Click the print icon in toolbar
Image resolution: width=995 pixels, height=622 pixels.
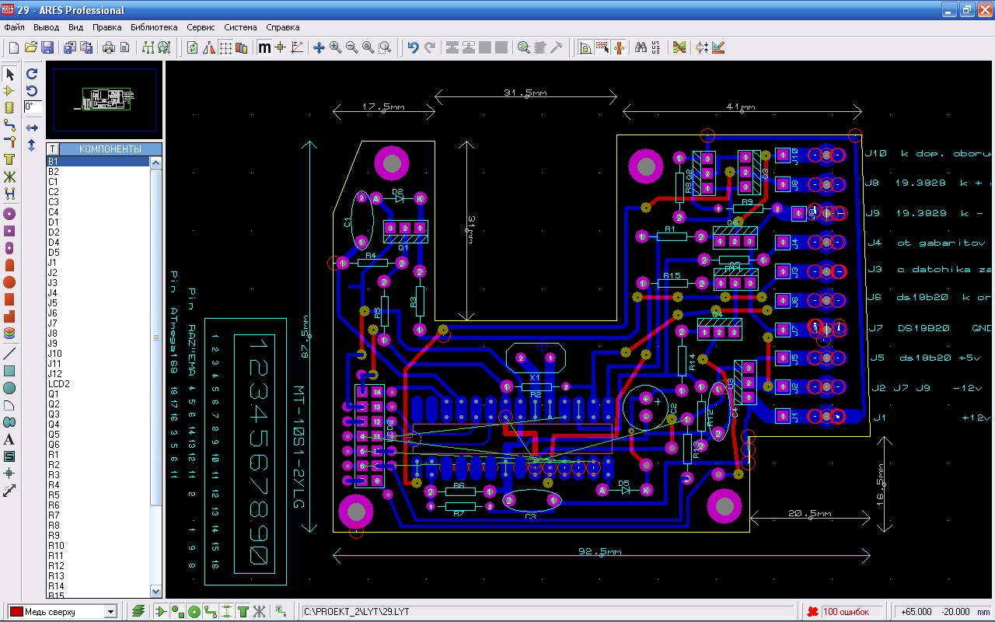(x=109, y=48)
